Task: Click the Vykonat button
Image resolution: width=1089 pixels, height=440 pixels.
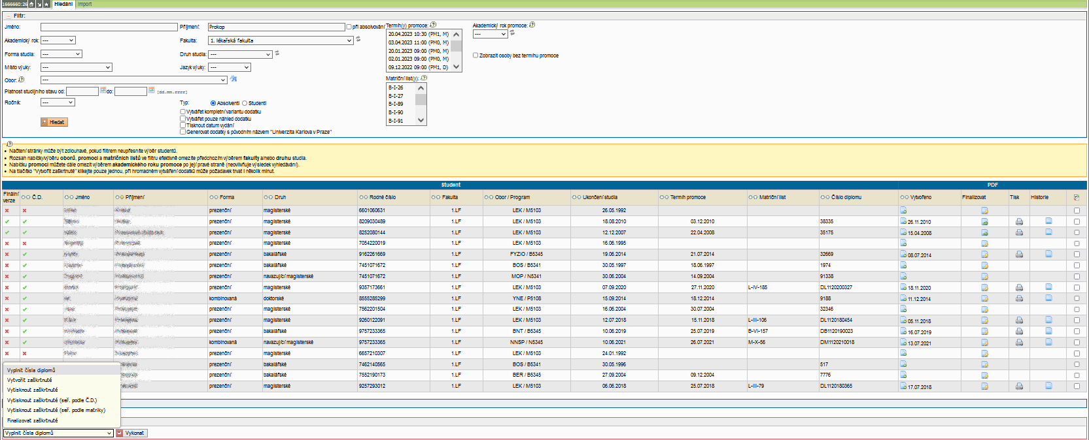Action: click(131, 433)
